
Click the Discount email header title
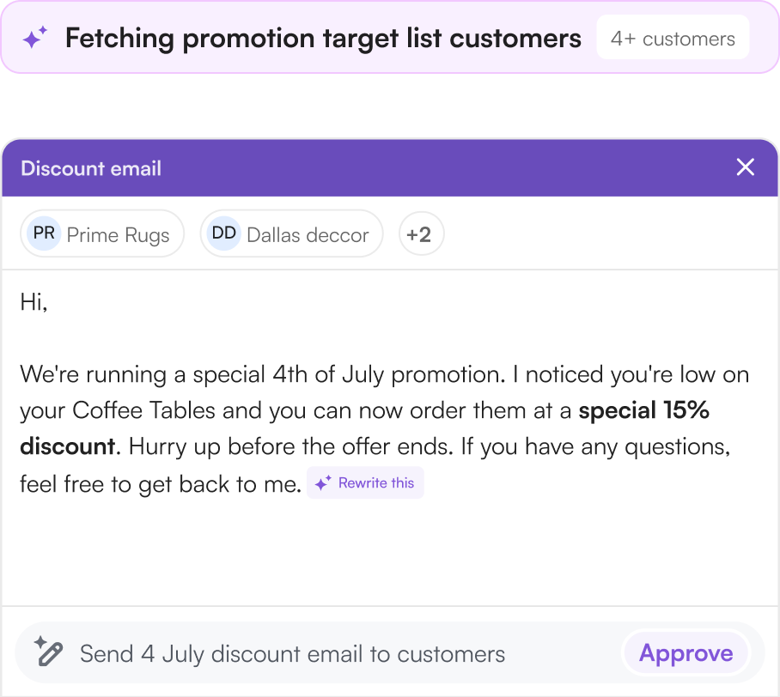click(91, 168)
